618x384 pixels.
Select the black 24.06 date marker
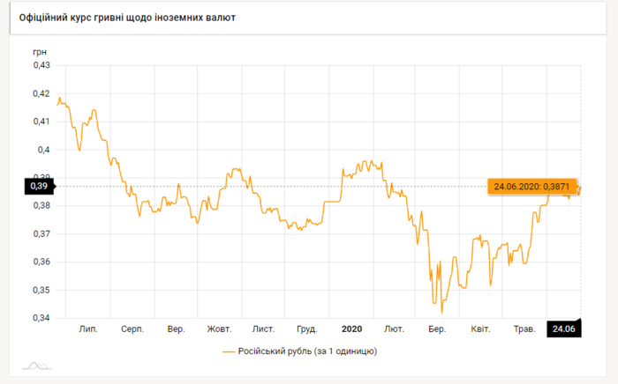(x=563, y=329)
